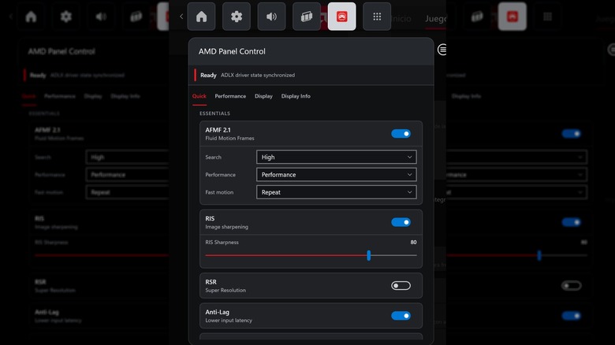Open the hamburger menu circle icon
The image size is (615, 345).
pos(442,50)
